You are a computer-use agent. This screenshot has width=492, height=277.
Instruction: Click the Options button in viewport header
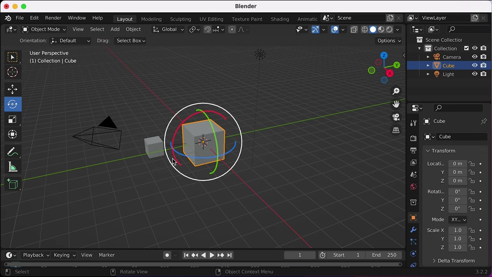coord(389,40)
